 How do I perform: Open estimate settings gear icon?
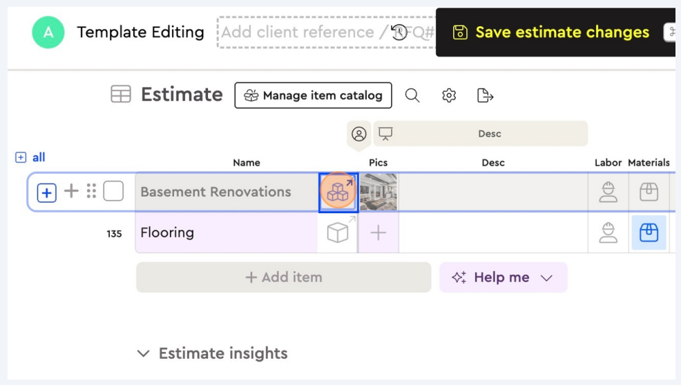point(449,96)
